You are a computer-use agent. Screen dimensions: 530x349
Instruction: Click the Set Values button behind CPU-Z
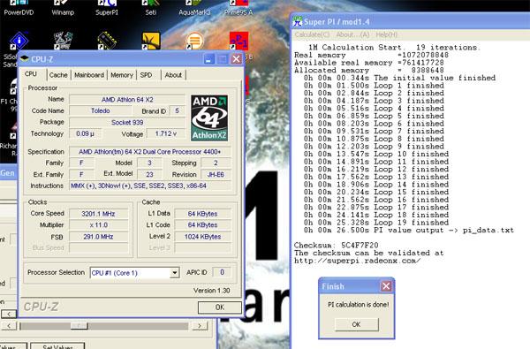(x=57, y=346)
